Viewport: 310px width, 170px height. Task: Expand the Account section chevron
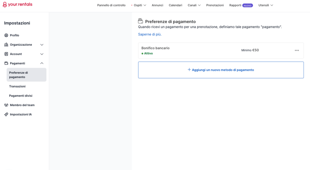coord(42,54)
